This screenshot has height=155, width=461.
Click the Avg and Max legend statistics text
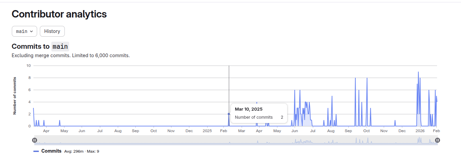(82, 151)
